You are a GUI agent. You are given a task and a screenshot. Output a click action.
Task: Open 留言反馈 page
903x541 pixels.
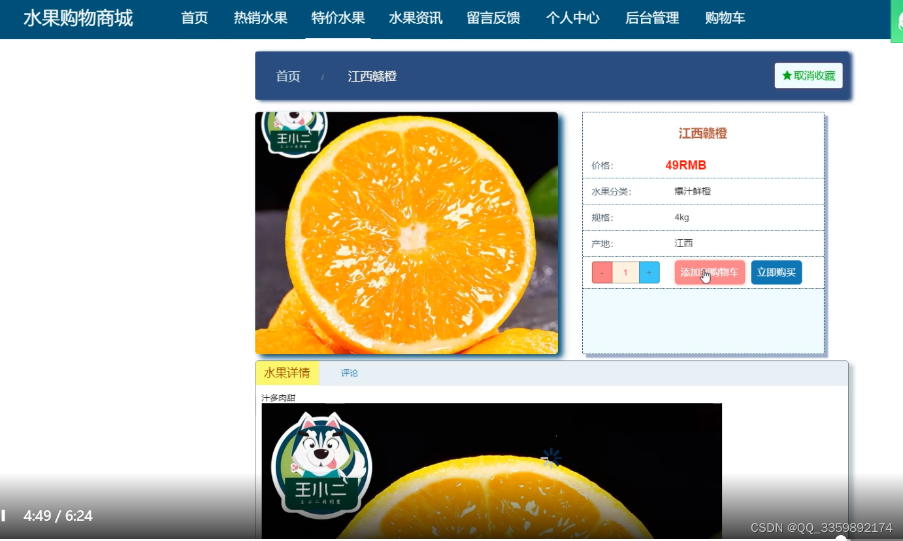click(493, 18)
